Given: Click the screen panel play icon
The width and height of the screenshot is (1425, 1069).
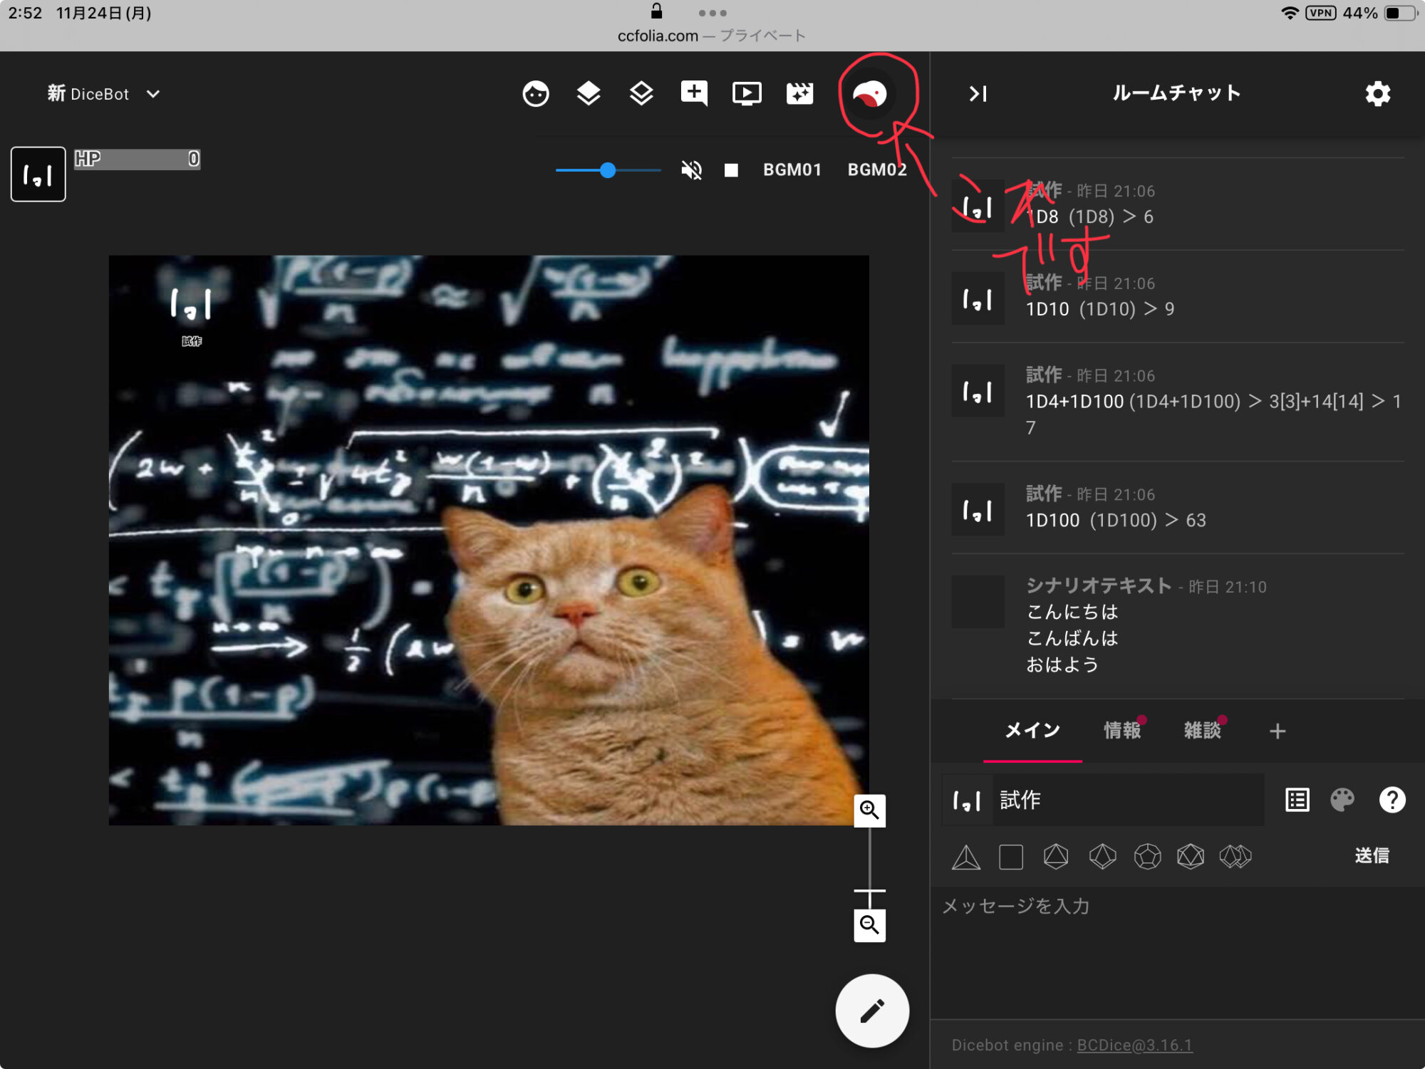Looking at the screenshot, I should pos(747,94).
